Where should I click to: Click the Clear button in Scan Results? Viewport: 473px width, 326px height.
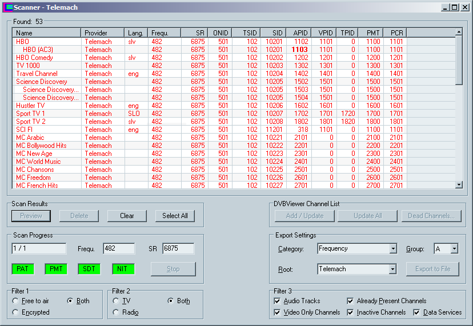[127, 216]
